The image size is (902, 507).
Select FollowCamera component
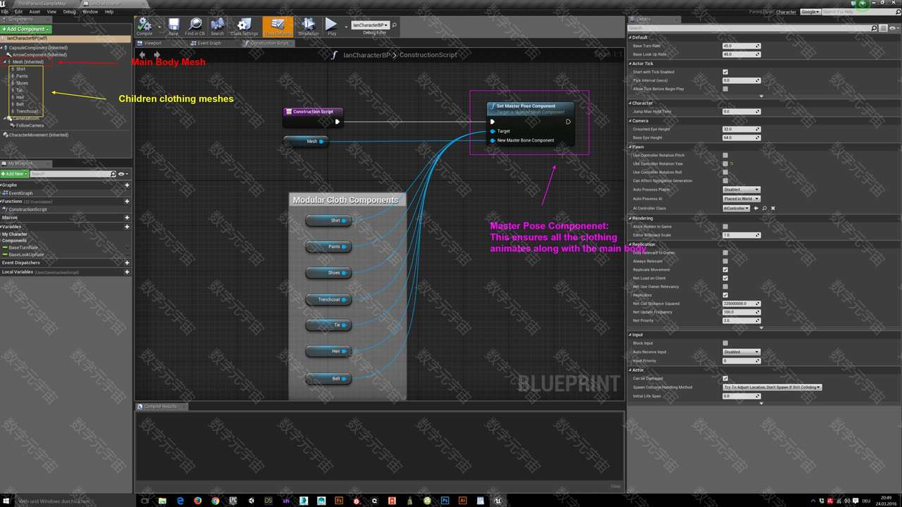pyautogui.click(x=30, y=125)
